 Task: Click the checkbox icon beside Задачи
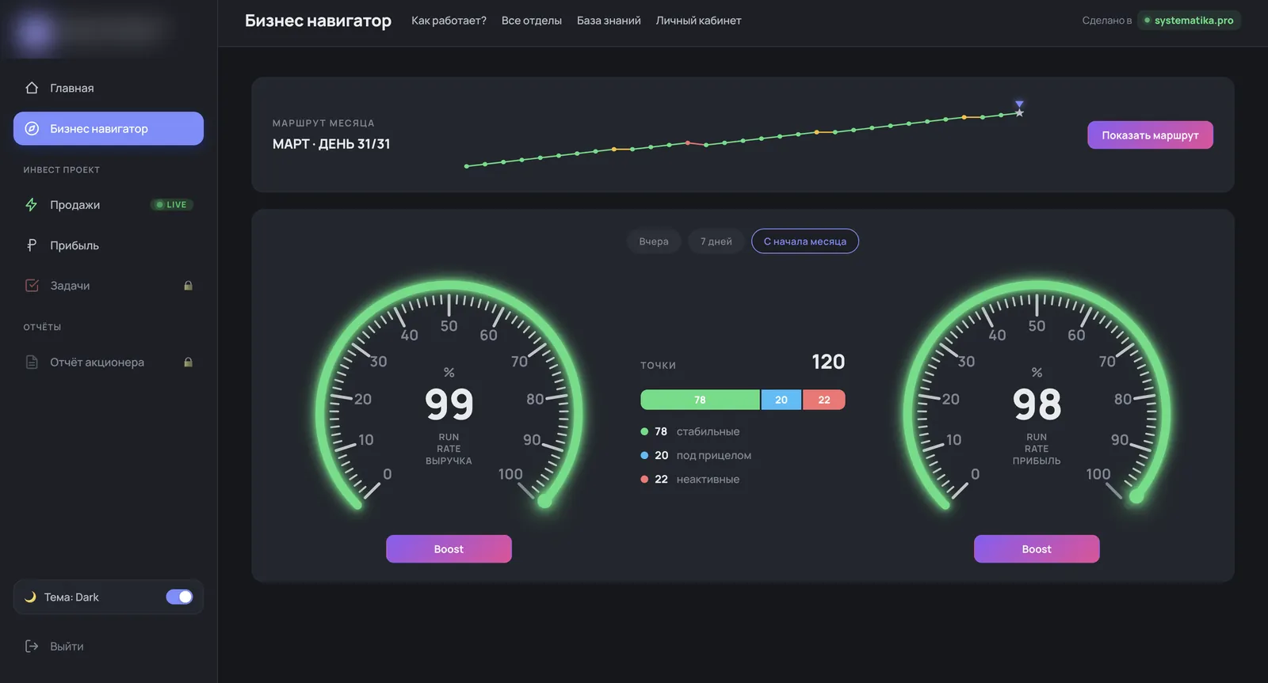click(32, 286)
